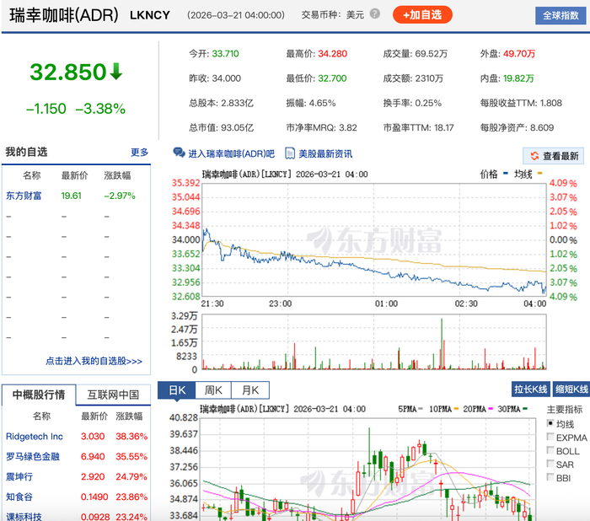The image size is (590, 521).
Task: Expand watchlist via the 更多 link
Action: tap(139, 153)
